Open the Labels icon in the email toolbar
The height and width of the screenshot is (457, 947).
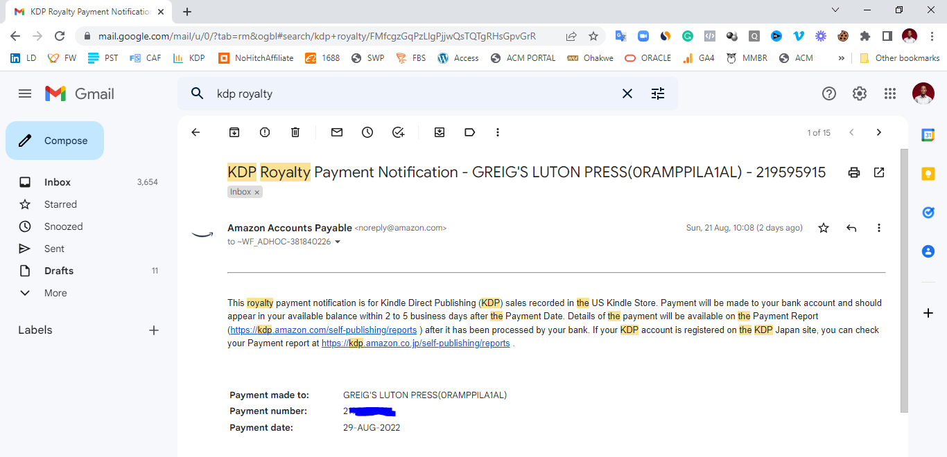(470, 132)
